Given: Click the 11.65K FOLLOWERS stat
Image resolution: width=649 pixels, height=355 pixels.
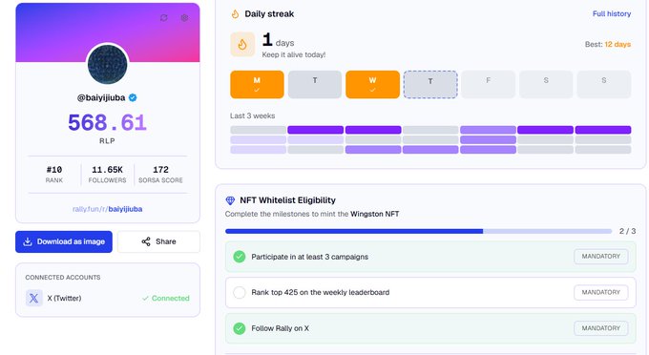Looking at the screenshot, I should tap(107, 175).
